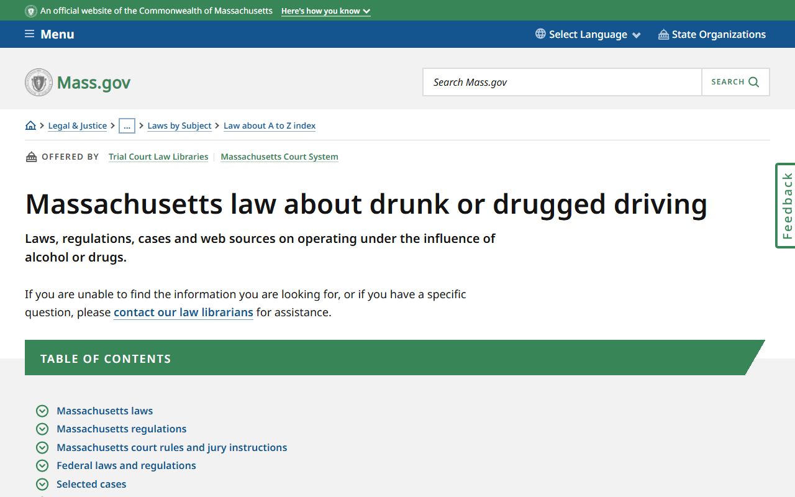795x497 pixels.
Task: Click chevron icon beside Federal laws and regulations
Action: pyautogui.click(x=42, y=465)
